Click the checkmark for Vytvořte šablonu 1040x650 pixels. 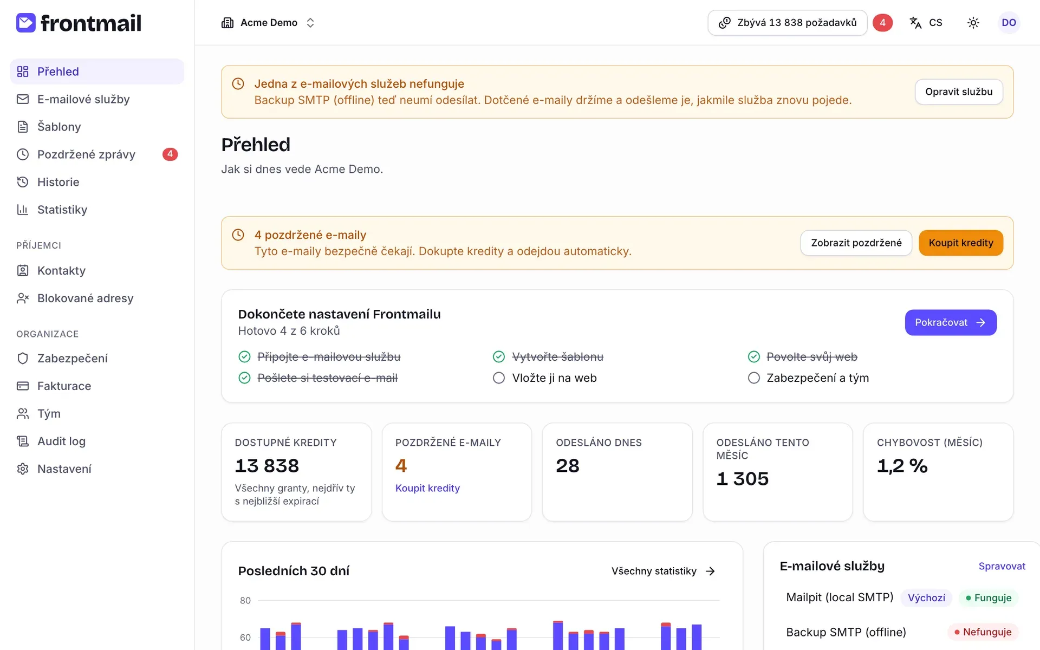click(499, 357)
